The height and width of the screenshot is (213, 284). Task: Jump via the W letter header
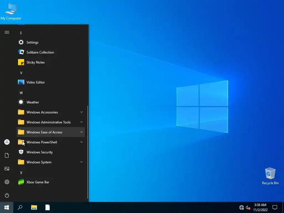(21, 93)
